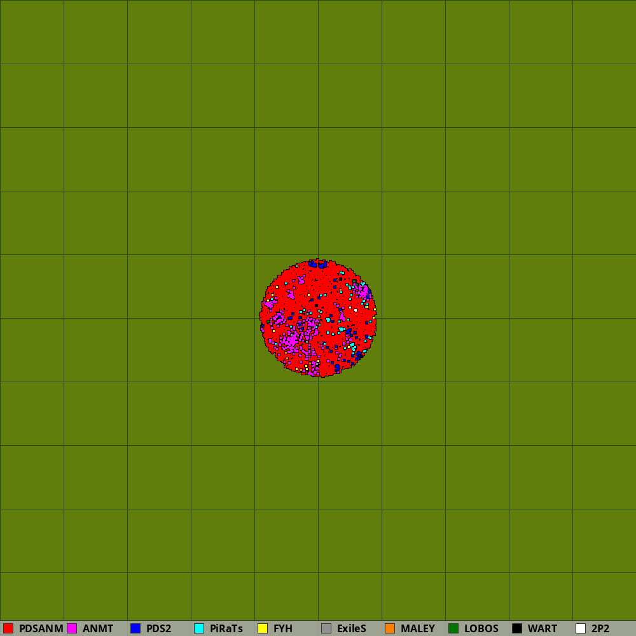The image size is (636, 636).
Task: Click the blue PDS2 legend swatch
Action: [135, 628]
